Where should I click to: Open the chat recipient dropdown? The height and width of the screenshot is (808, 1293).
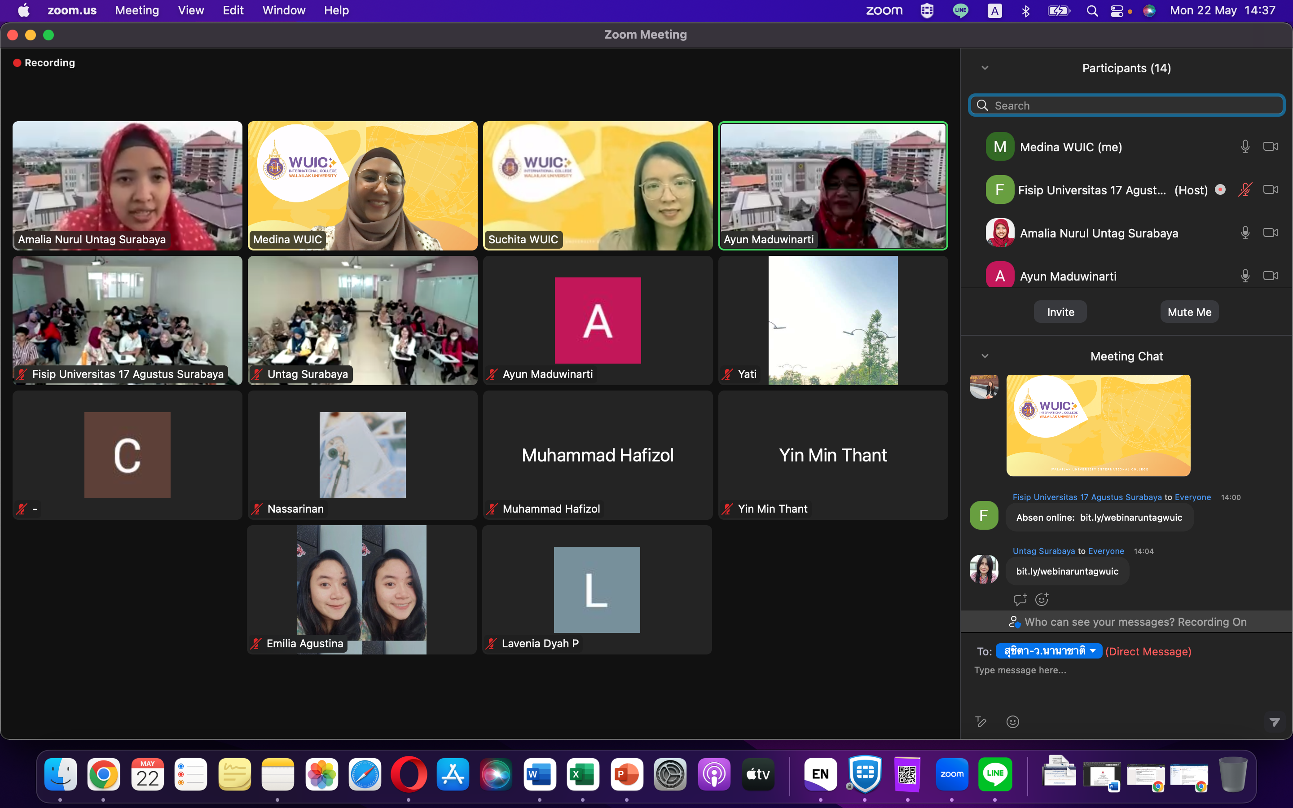[x=1048, y=651]
